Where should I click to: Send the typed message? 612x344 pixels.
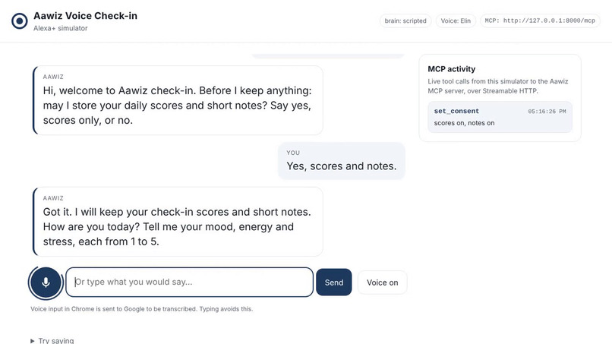tap(333, 282)
